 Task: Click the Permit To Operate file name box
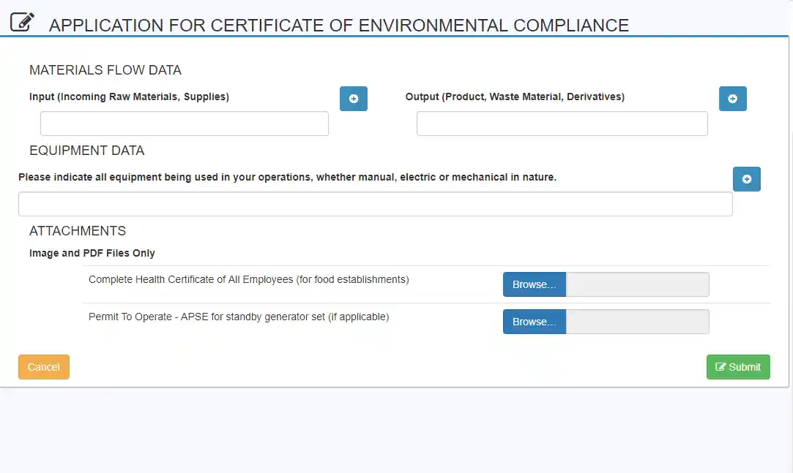[638, 322]
